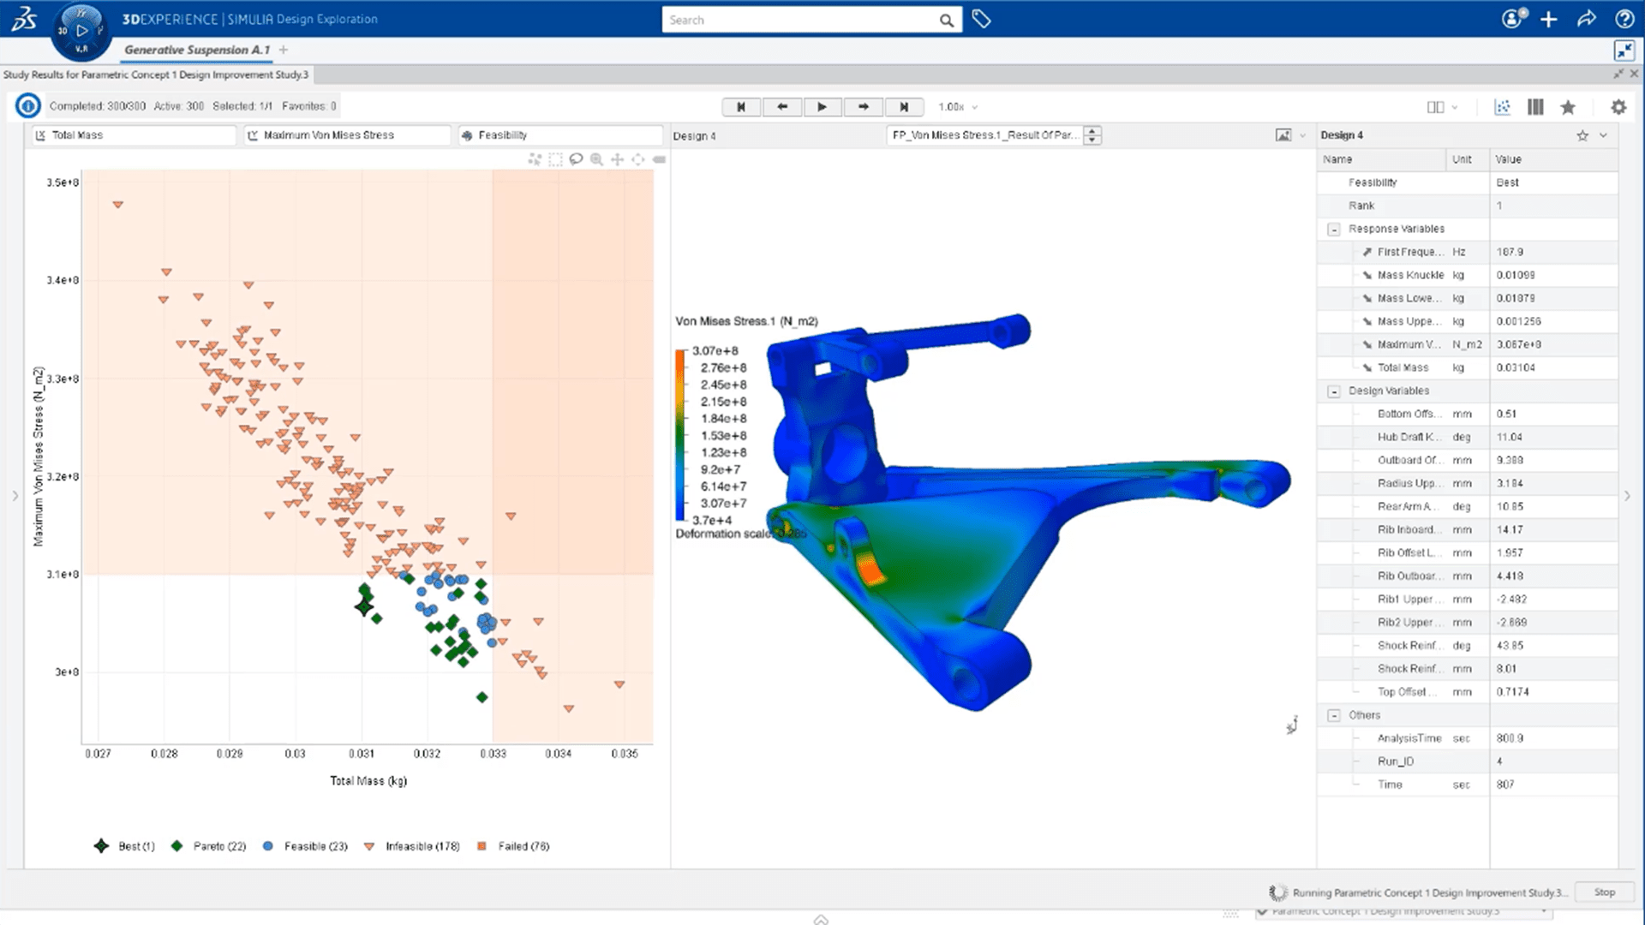Click the skip-to-end playback control
Image resolution: width=1645 pixels, height=925 pixels.
(x=903, y=106)
